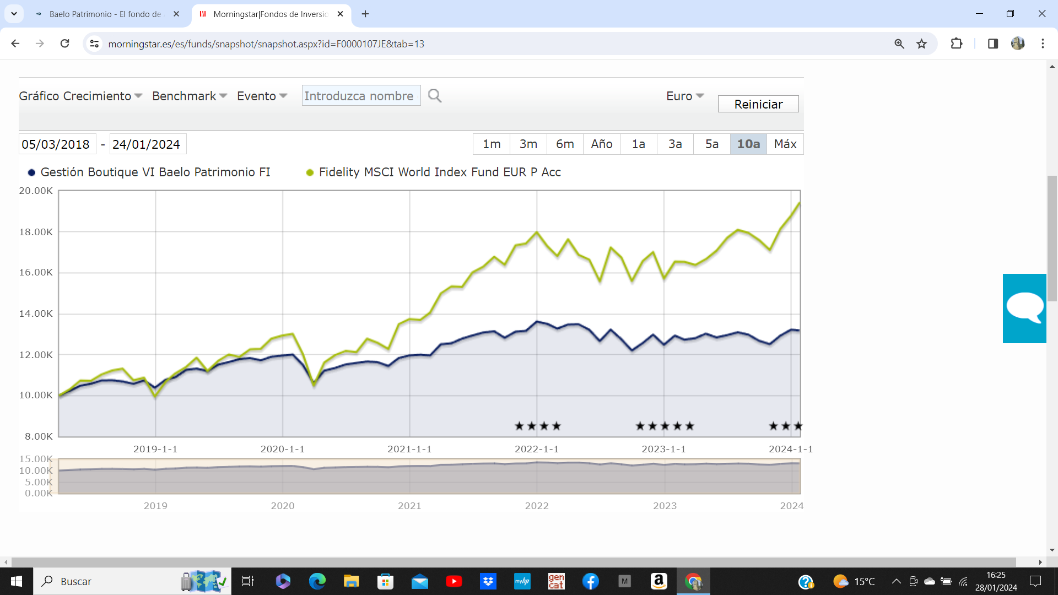1058x595 pixels.
Task: Select the 1m time range
Action: (492, 144)
